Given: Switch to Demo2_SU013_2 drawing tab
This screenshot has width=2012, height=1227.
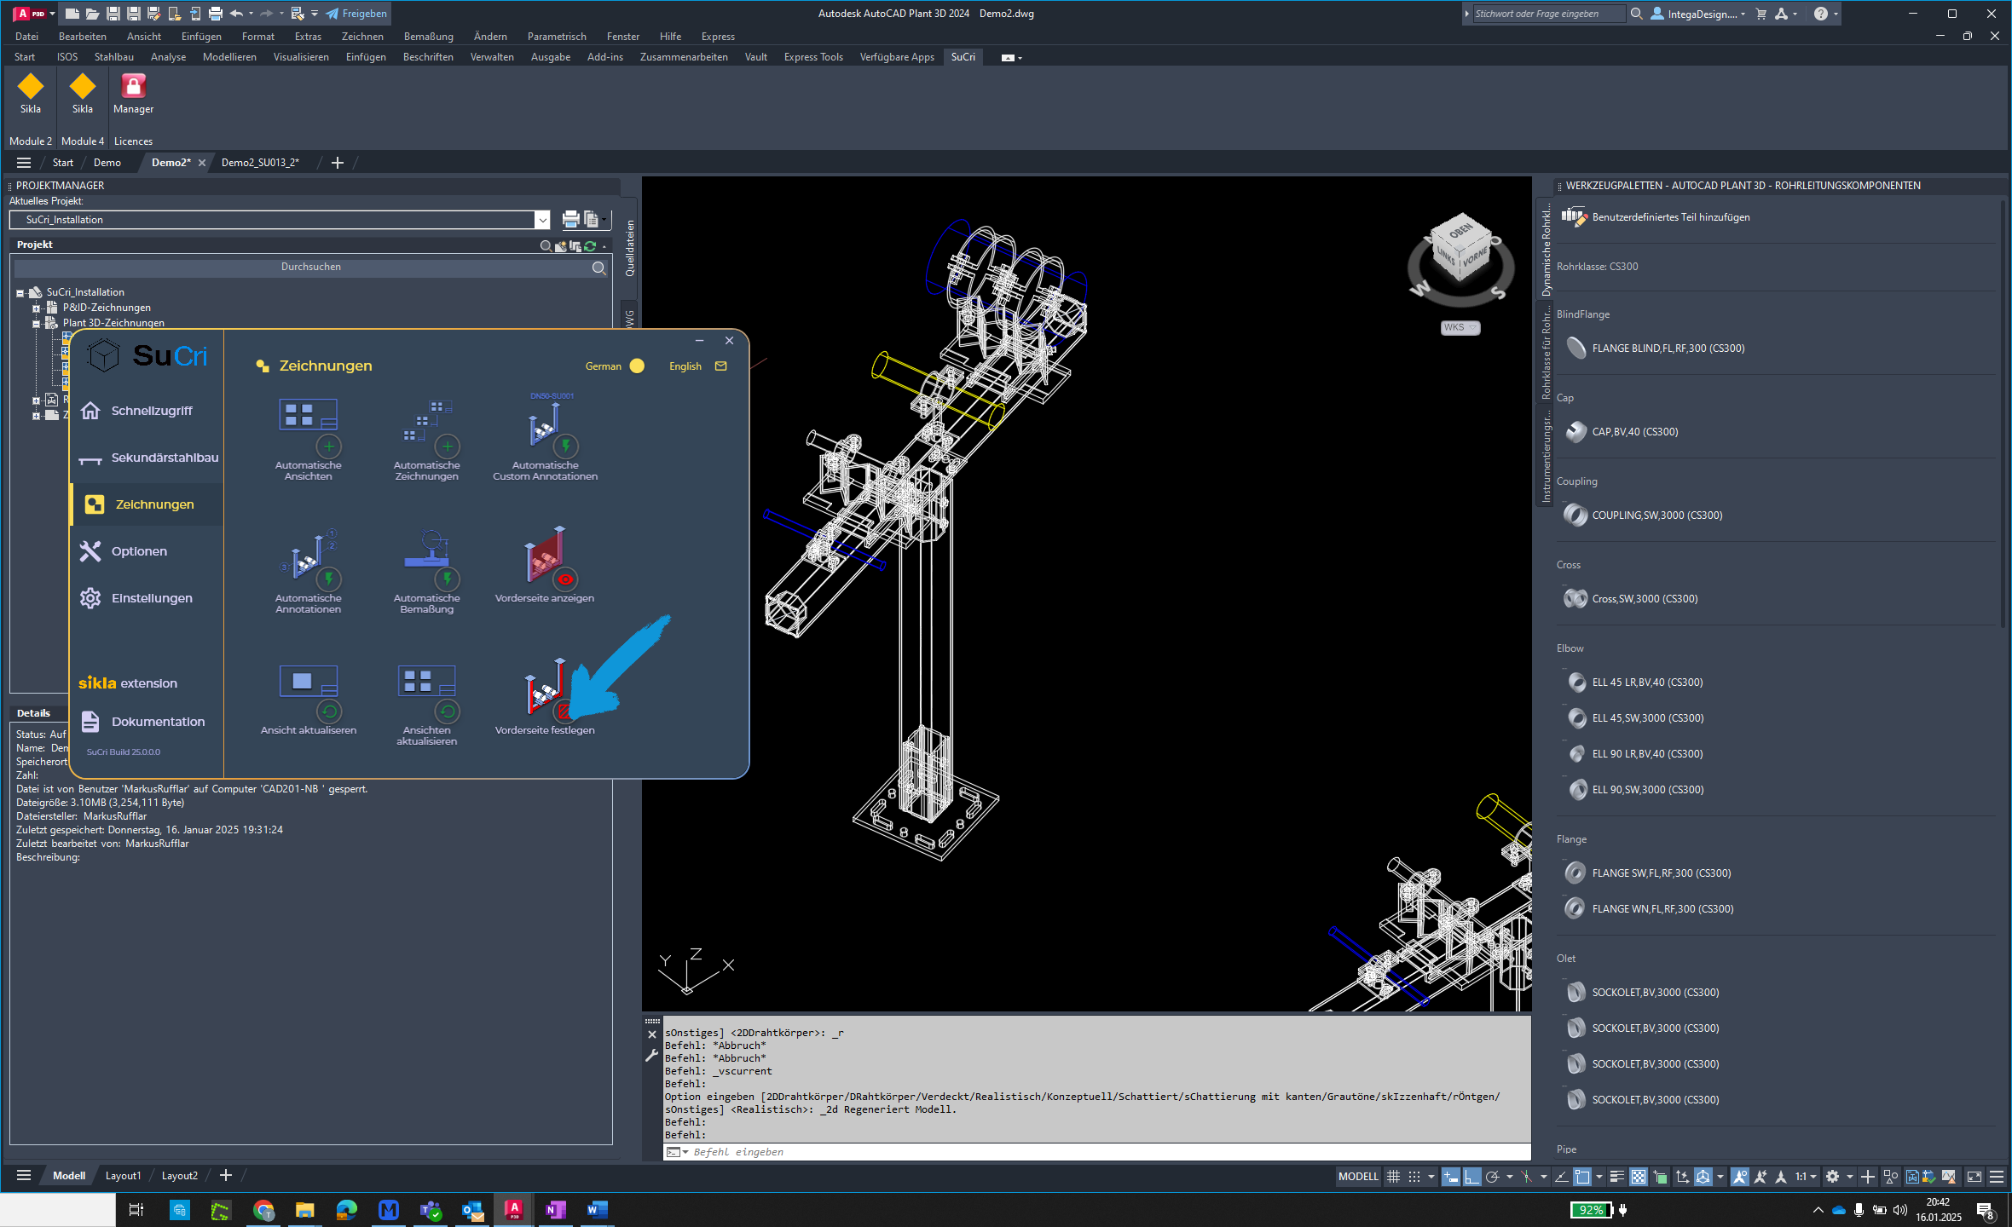Looking at the screenshot, I should [260, 163].
